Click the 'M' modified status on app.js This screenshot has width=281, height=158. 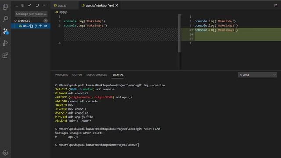tap(46, 26)
